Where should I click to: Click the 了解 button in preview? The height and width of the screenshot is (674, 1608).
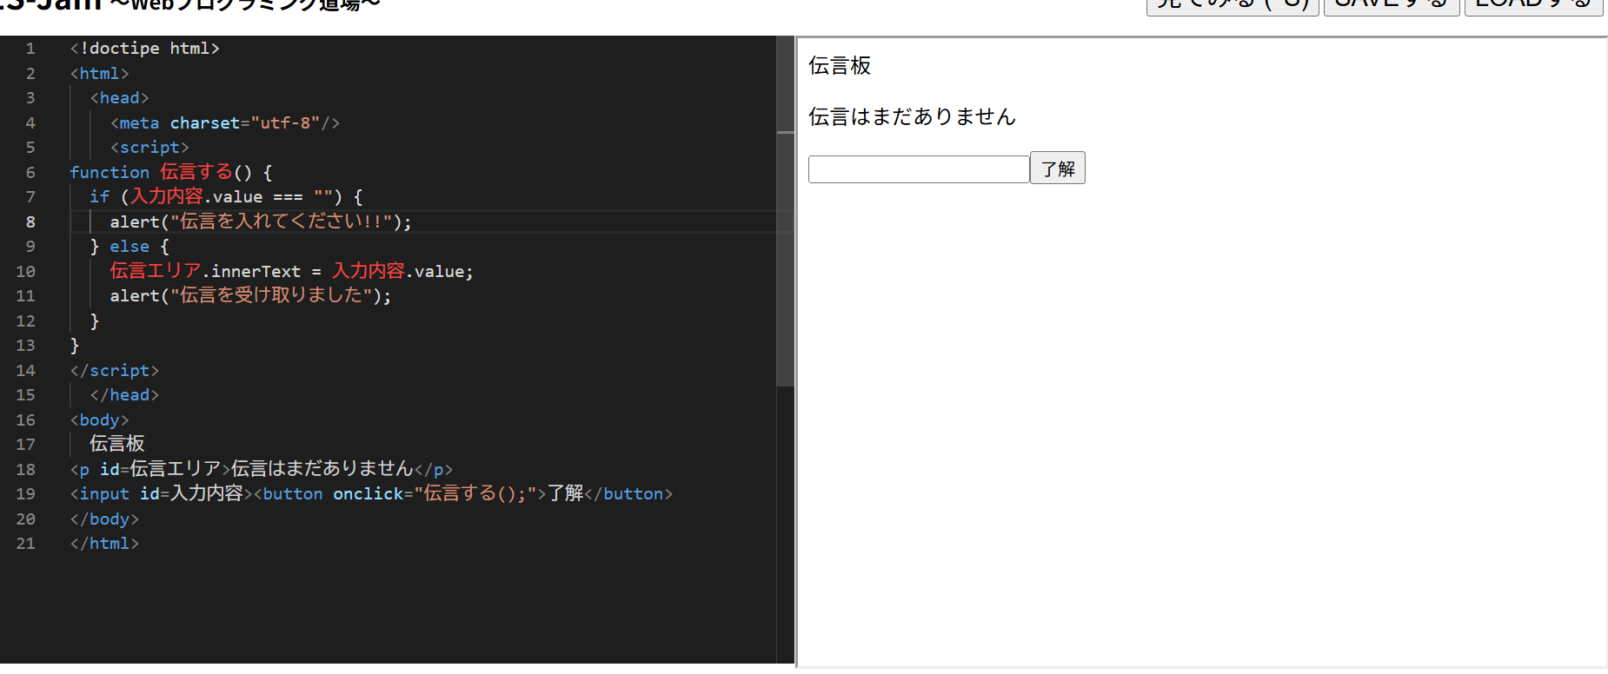coord(1057,168)
